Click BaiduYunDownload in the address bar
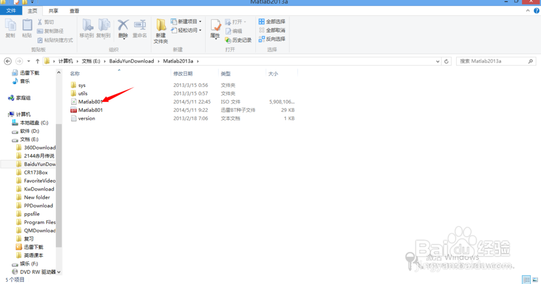The image size is (541, 284). [x=131, y=61]
